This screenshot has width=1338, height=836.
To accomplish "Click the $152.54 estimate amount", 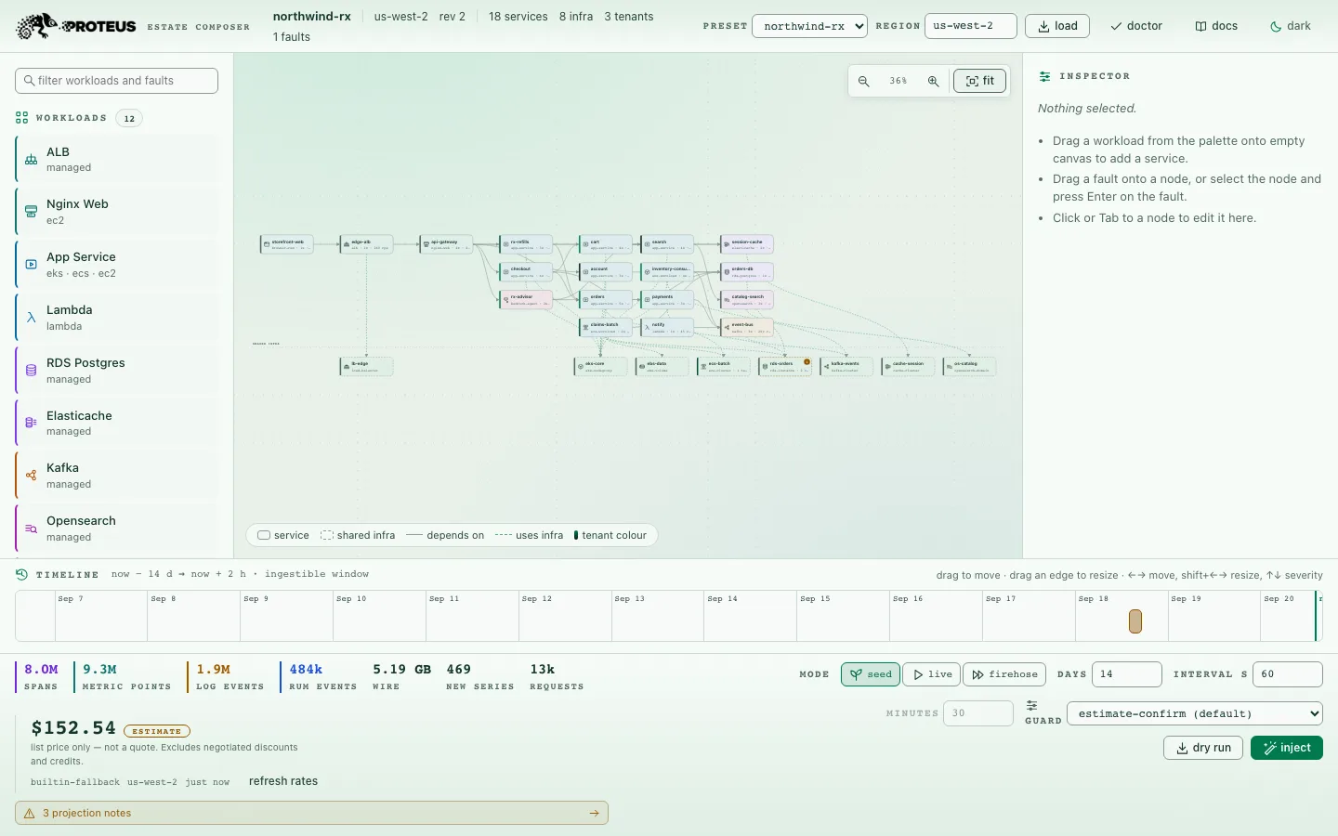I will tap(73, 728).
